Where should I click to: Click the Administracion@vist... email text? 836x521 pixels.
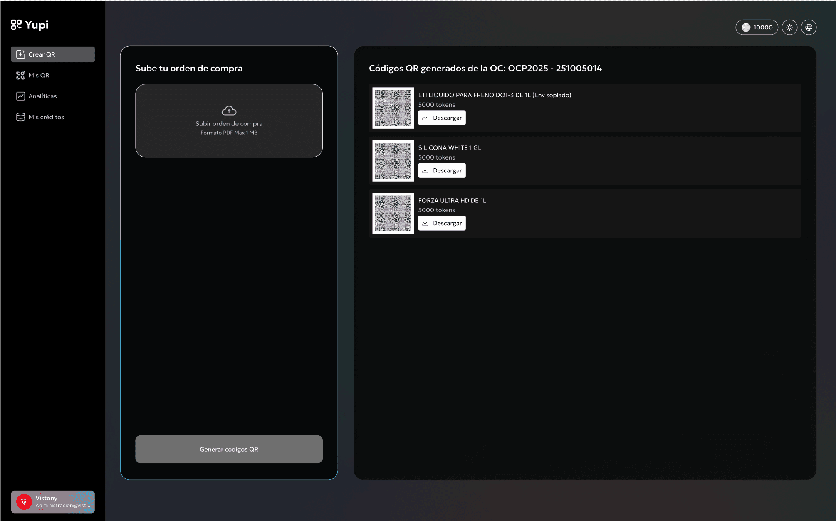tap(63, 506)
